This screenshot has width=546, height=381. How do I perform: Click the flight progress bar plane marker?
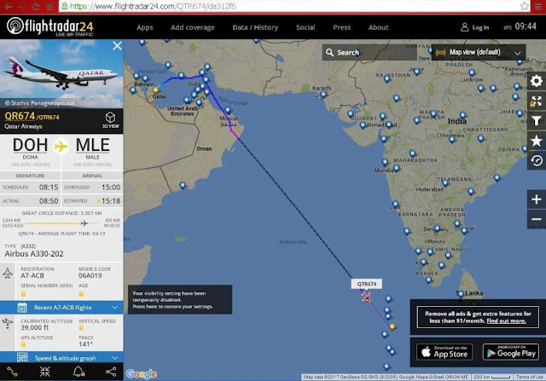click(x=84, y=223)
